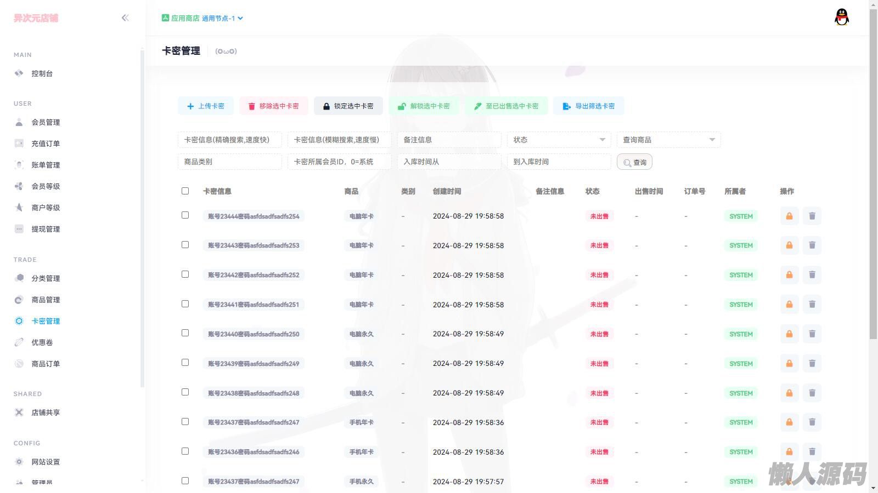Focus the 备注信息 remark input field

coord(449,140)
